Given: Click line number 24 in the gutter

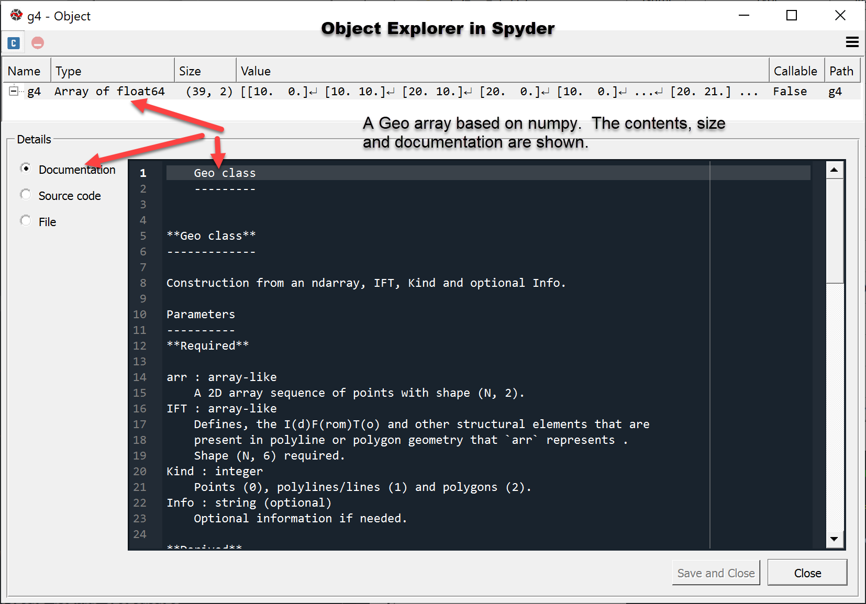Looking at the screenshot, I should point(140,534).
